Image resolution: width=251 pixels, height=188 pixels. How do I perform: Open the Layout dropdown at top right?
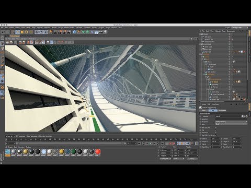pos(239,28)
